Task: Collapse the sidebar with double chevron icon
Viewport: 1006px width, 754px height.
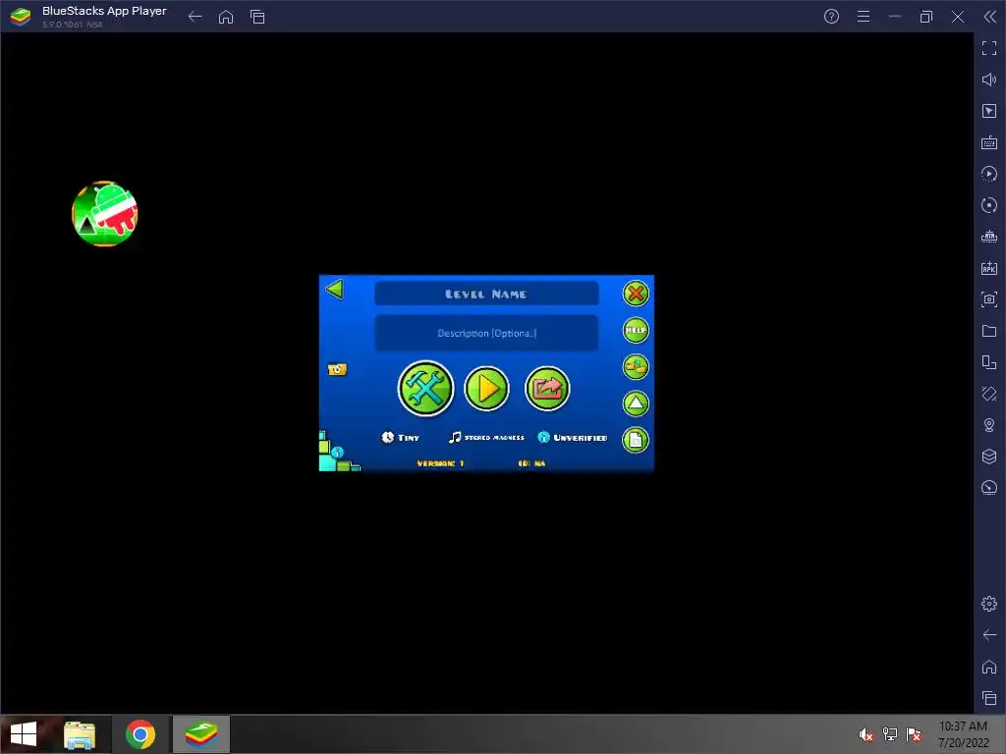Action: (x=990, y=17)
